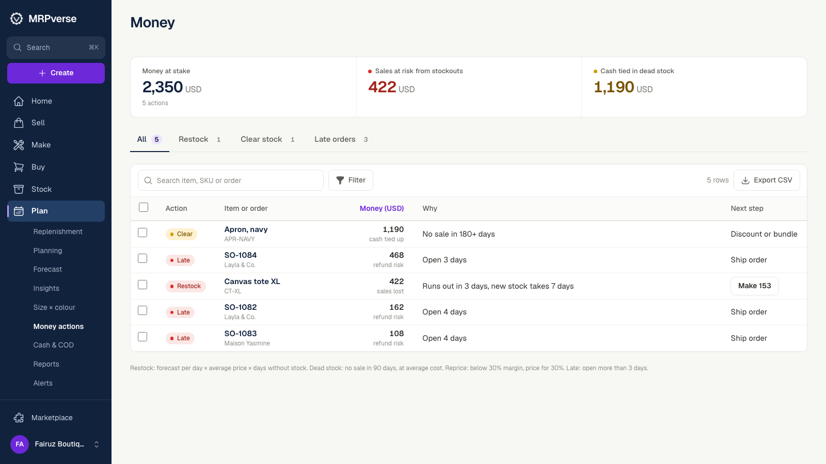
Task: Click the Clear badge on the Apron row
Action: pos(181,234)
